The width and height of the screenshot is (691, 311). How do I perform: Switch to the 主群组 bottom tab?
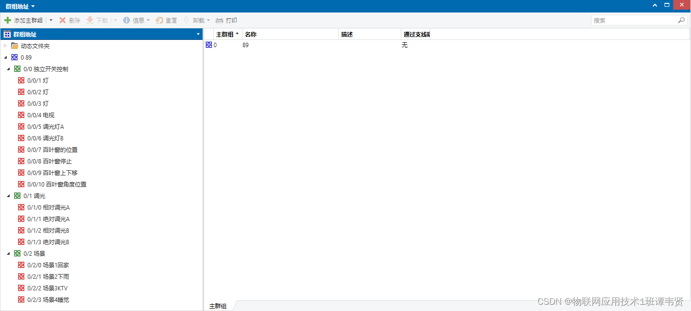tap(218, 306)
